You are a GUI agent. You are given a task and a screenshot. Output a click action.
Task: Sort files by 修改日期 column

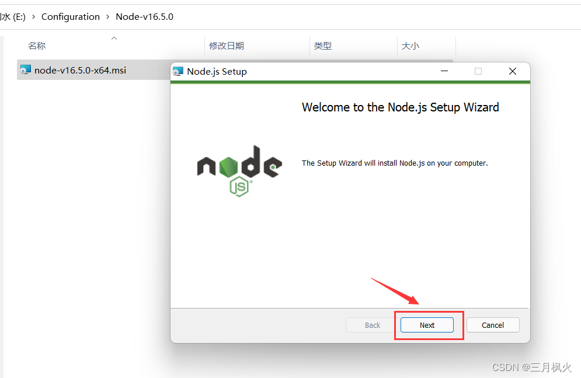tap(227, 46)
